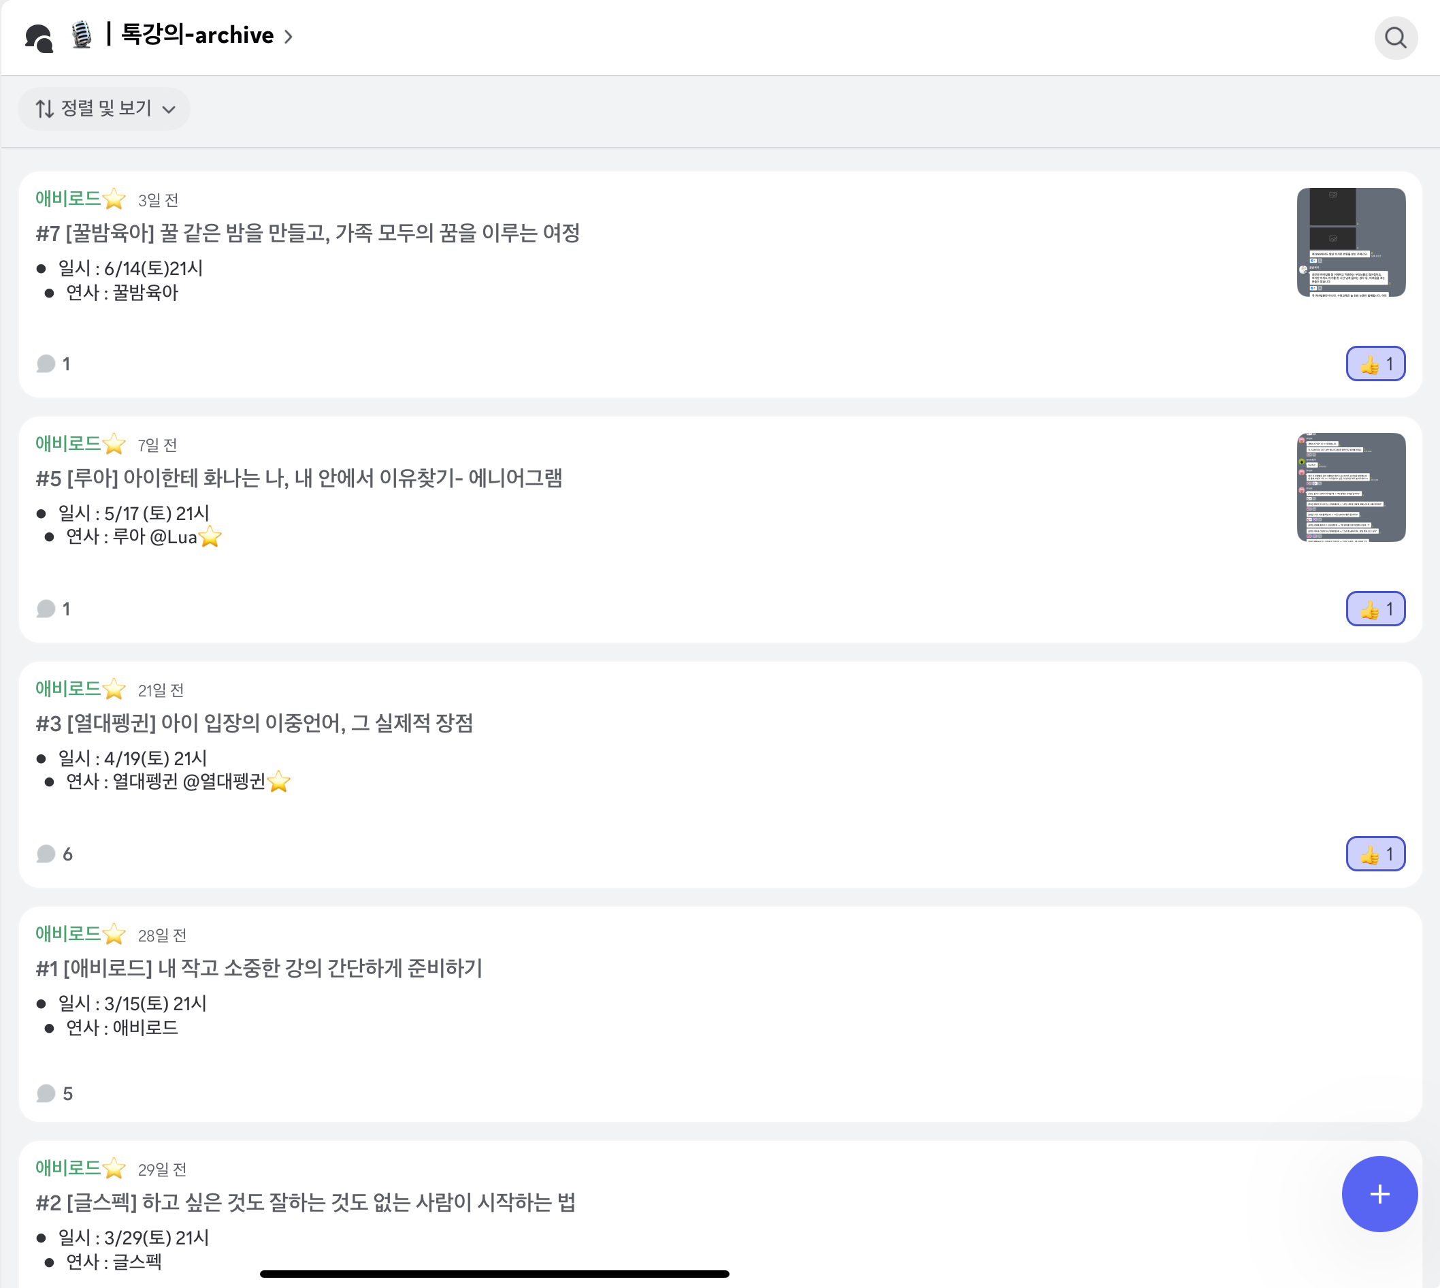Toggle thumbs-up reaction on #7 post
The height and width of the screenshot is (1288, 1440).
point(1375,363)
